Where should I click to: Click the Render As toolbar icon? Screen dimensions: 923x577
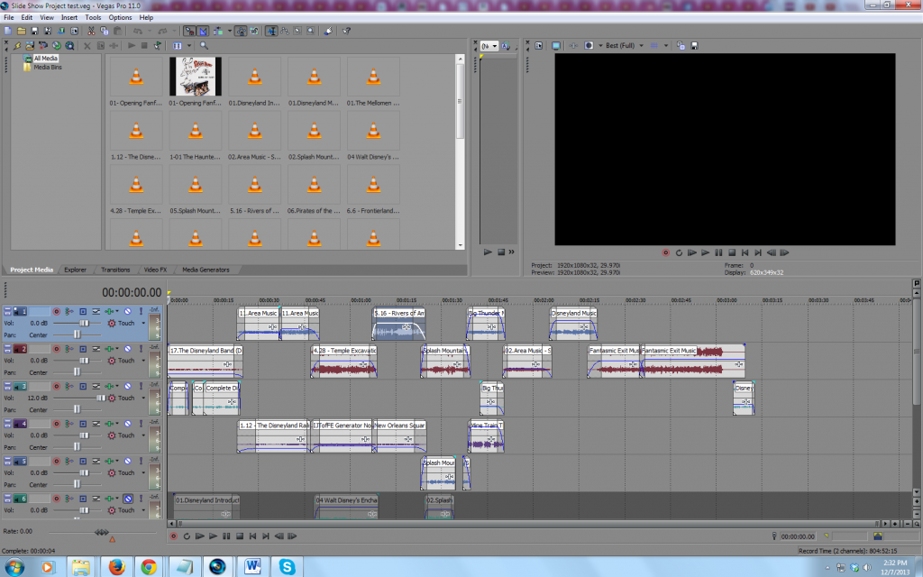[61, 31]
